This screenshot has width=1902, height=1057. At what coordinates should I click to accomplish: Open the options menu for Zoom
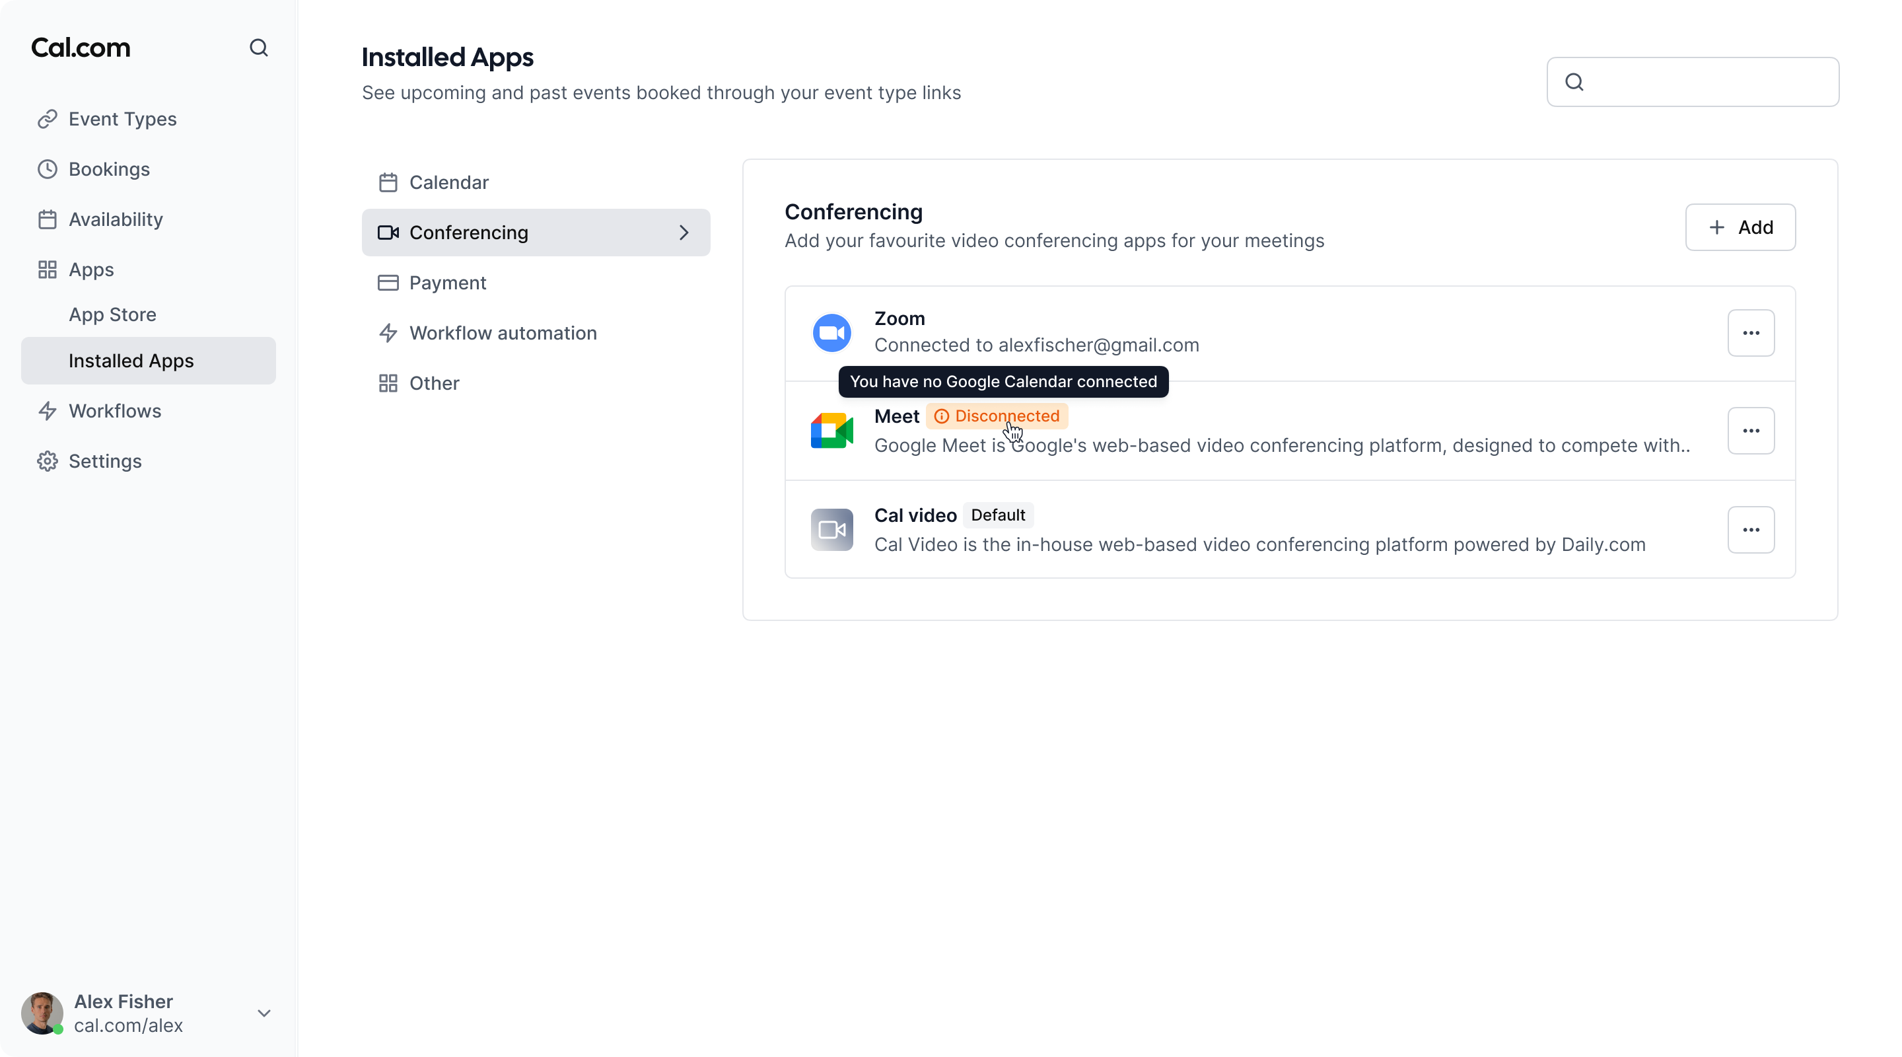click(1751, 332)
